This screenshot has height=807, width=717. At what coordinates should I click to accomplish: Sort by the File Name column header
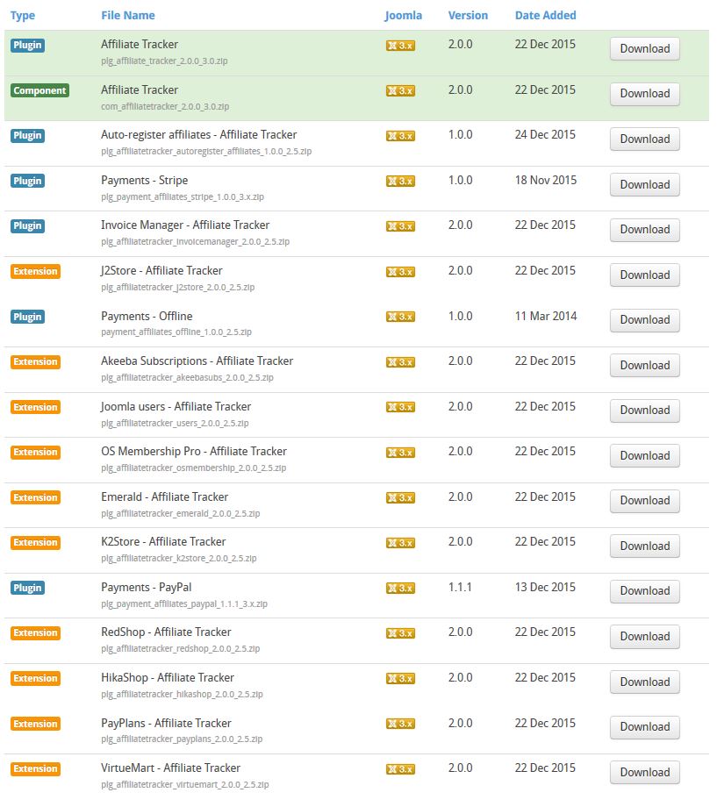pos(128,16)
